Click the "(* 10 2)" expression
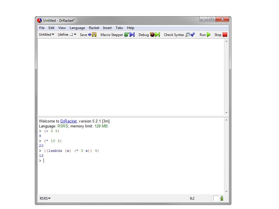Screen dimensions: 279x209 [53, 141]
